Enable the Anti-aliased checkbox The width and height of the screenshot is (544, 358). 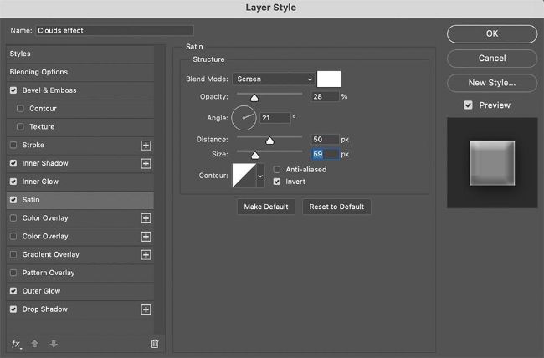point(278,170)
